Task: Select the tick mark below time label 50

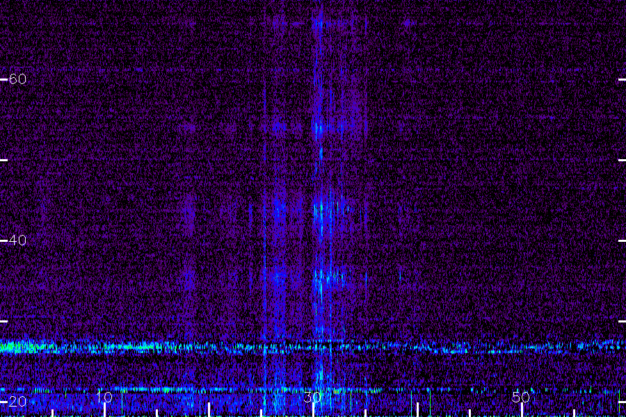Action: pos(522,410)
